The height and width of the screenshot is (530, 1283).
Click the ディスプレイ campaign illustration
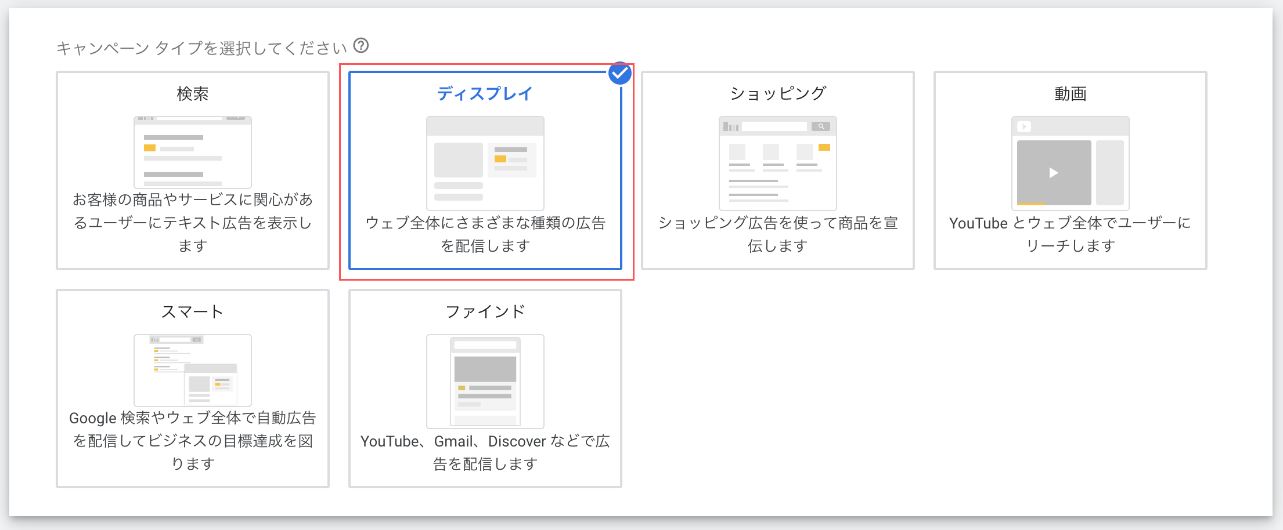coord(485,163)
